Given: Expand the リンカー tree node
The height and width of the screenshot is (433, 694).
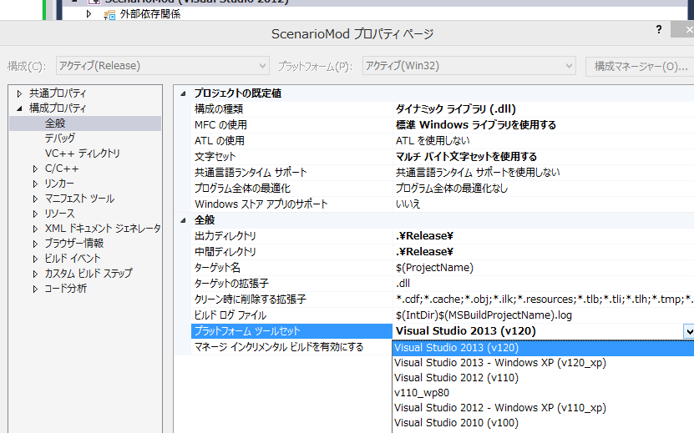Looking at the screenshot, I should point(35,184).
